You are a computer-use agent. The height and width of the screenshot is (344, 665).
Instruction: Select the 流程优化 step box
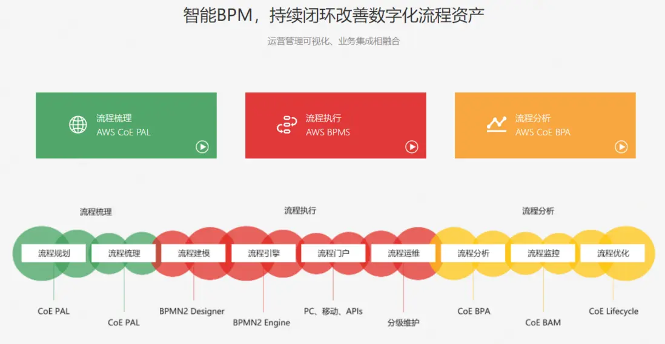tap(613, 253)
